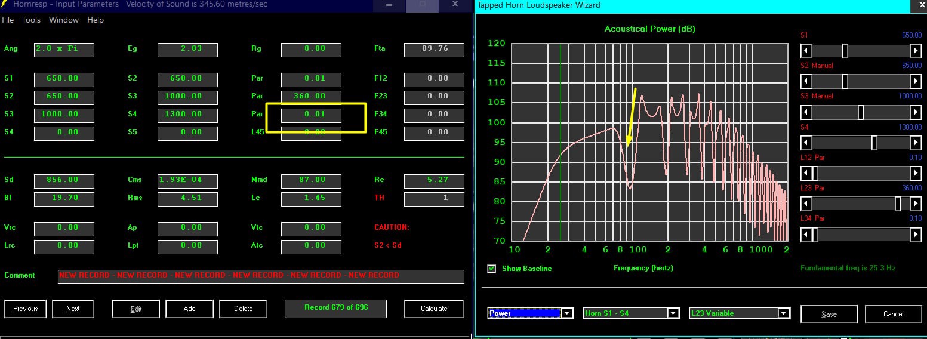
Task: Click the Sd input field
Action: (64, 180)
